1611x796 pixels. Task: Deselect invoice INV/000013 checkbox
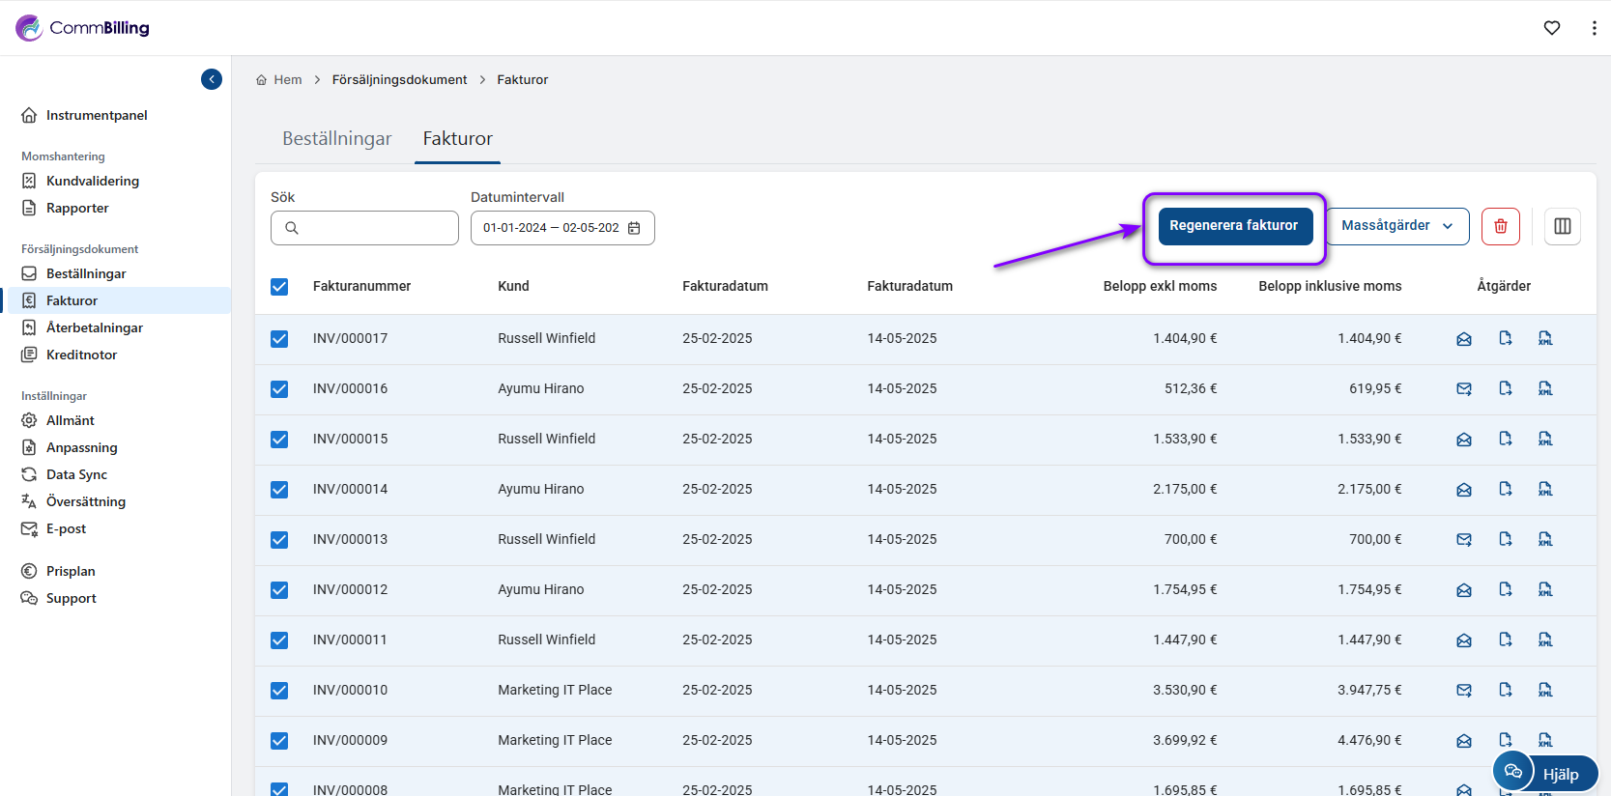(x=279, y=540)
